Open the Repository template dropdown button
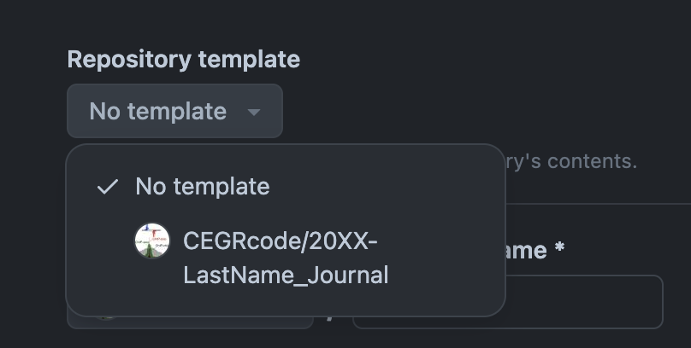The width and height of the screenshot is (691, 348). [x=174, y=112]
